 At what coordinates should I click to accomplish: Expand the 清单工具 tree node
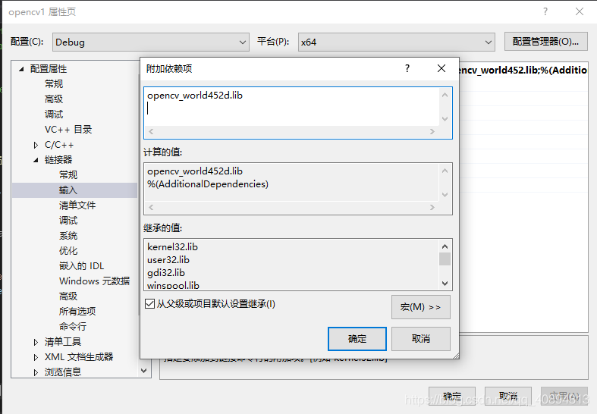click(x=36, y=342)
